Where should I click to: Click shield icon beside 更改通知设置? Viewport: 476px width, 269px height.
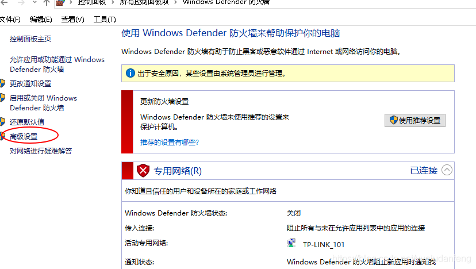[x=3, y=83]
